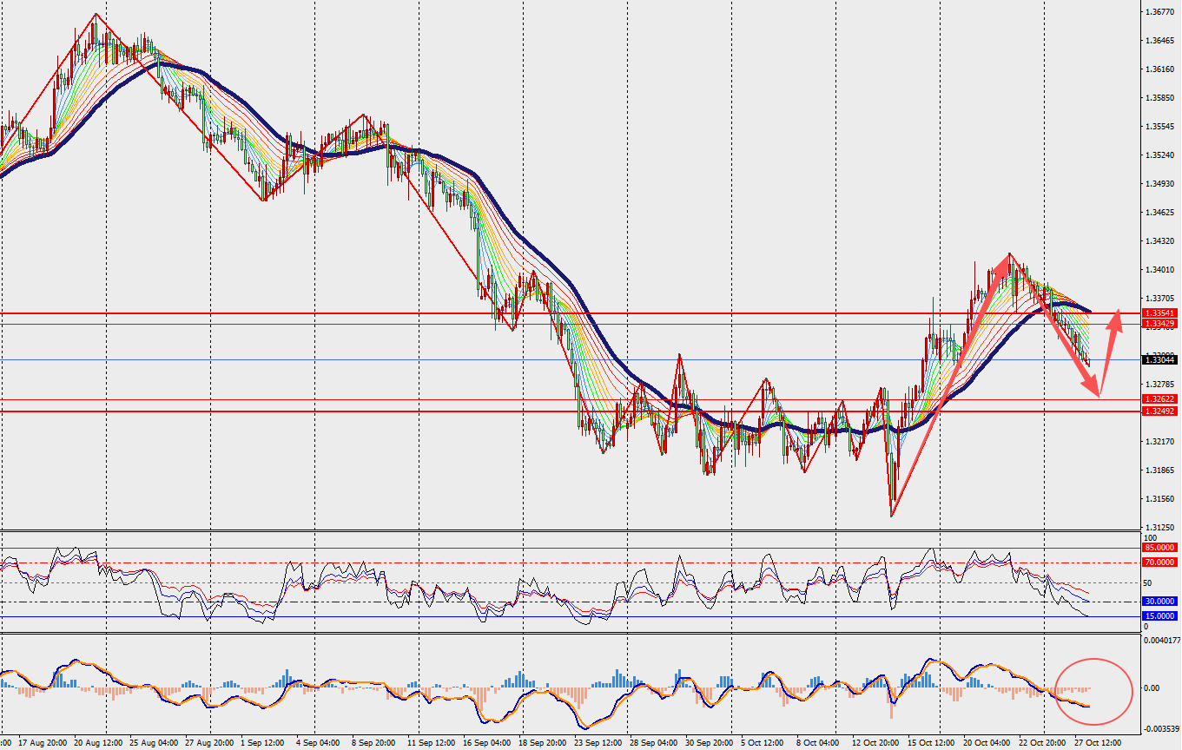Click the 70.0000 red level label
The height and width of the screenshot is (750, 1182).
pyautogui.click(x=1160, y=562)
